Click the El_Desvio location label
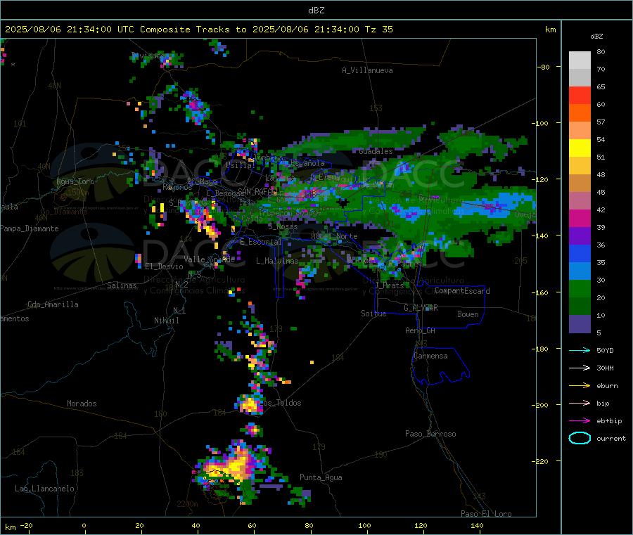The image size is (633, 535). click(165, 266)
